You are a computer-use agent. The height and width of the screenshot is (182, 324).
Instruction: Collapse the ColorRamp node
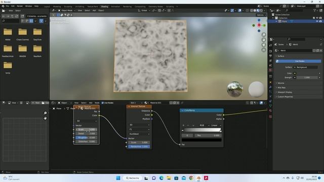point(182,111)
